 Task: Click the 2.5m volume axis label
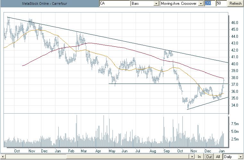[235, 139]
